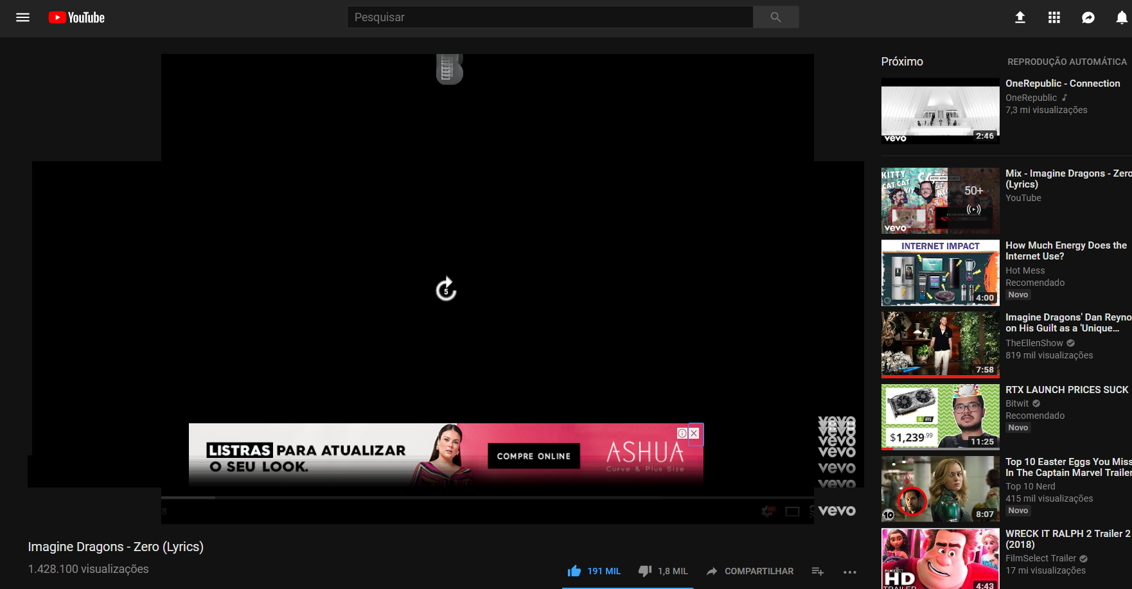This screenshot has height=589, width=1132.
Task: Close the ASHUA ad banner
Action: 694,434
